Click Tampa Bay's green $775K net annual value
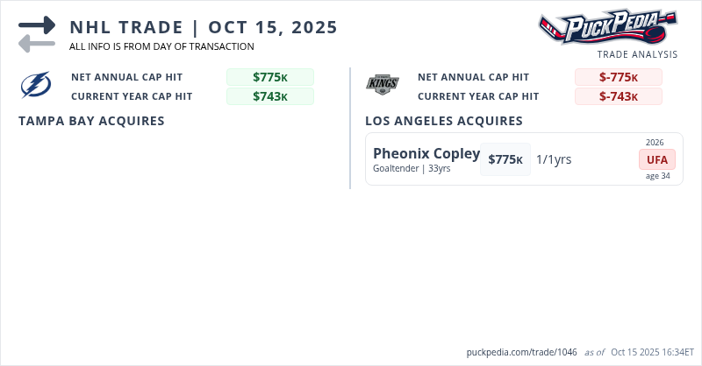This screenshot has height=366, width=702. [x=270, y=77]
